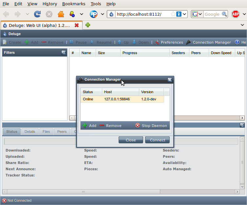Click Remove in Deluge main toolbar
Viewport: 247px width, 205px height.
pos(53,42)
